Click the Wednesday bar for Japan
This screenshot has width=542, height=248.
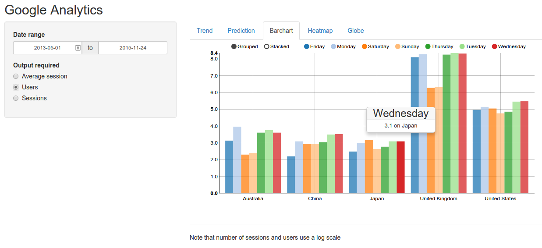coord(400,169)
